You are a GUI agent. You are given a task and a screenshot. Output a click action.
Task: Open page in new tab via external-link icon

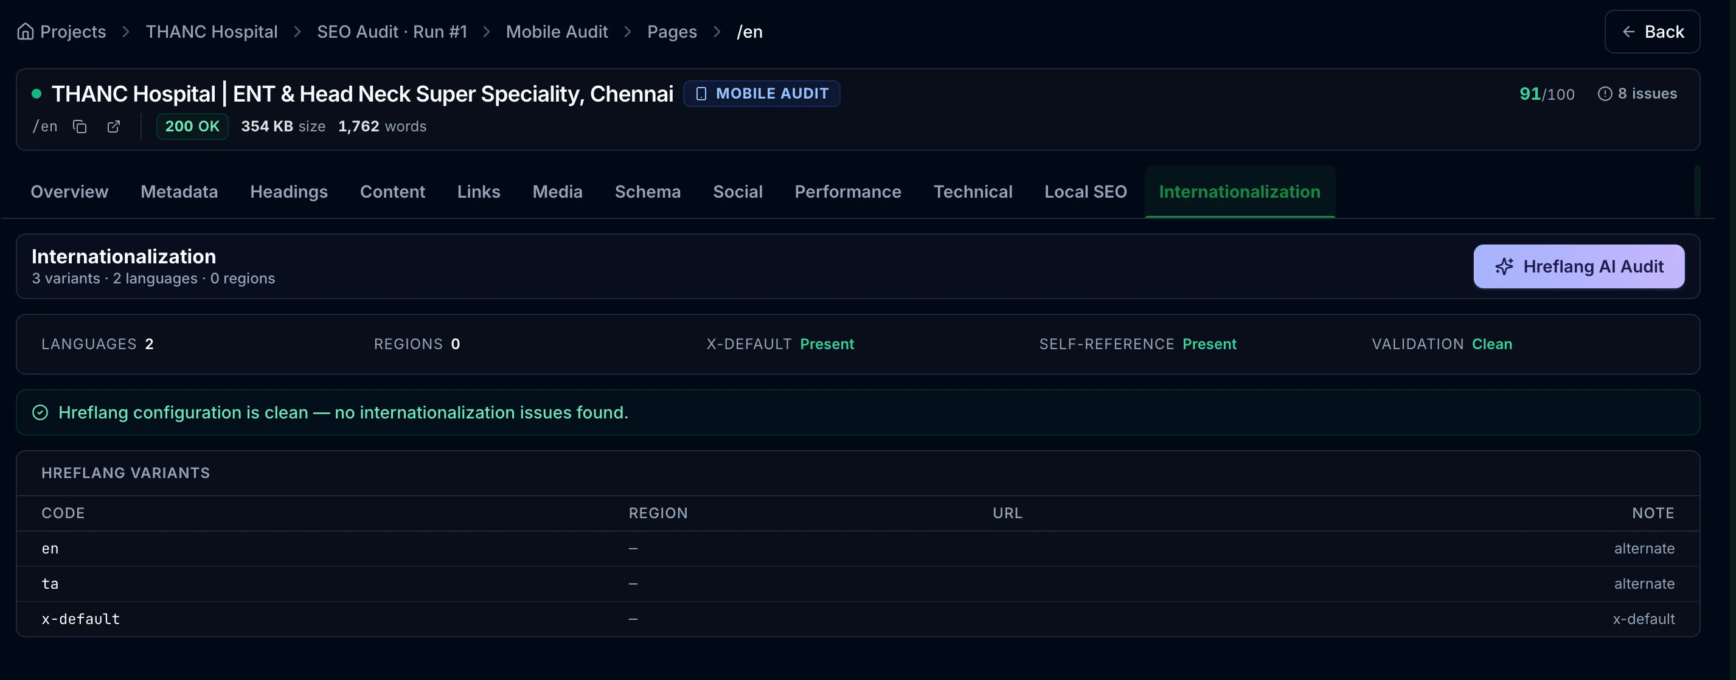[114, 127]
